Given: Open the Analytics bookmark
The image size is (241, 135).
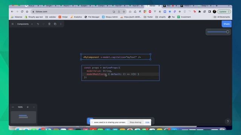Looking at the screenshot, I should click(x=76, y=17).
